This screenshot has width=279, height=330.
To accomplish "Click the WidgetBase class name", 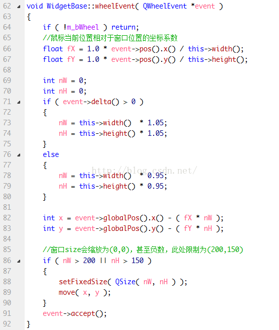I will point(67,6).
